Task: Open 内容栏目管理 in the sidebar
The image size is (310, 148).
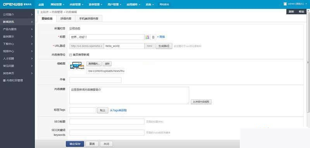Action: (x=13, y=80)
